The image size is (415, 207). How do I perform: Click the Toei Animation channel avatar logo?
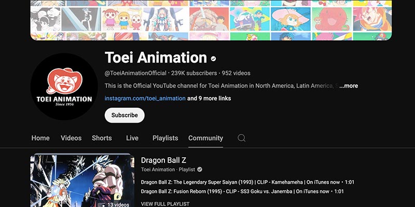(64, 86)
